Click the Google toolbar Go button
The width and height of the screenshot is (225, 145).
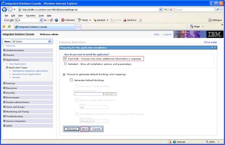click(45, 20)
